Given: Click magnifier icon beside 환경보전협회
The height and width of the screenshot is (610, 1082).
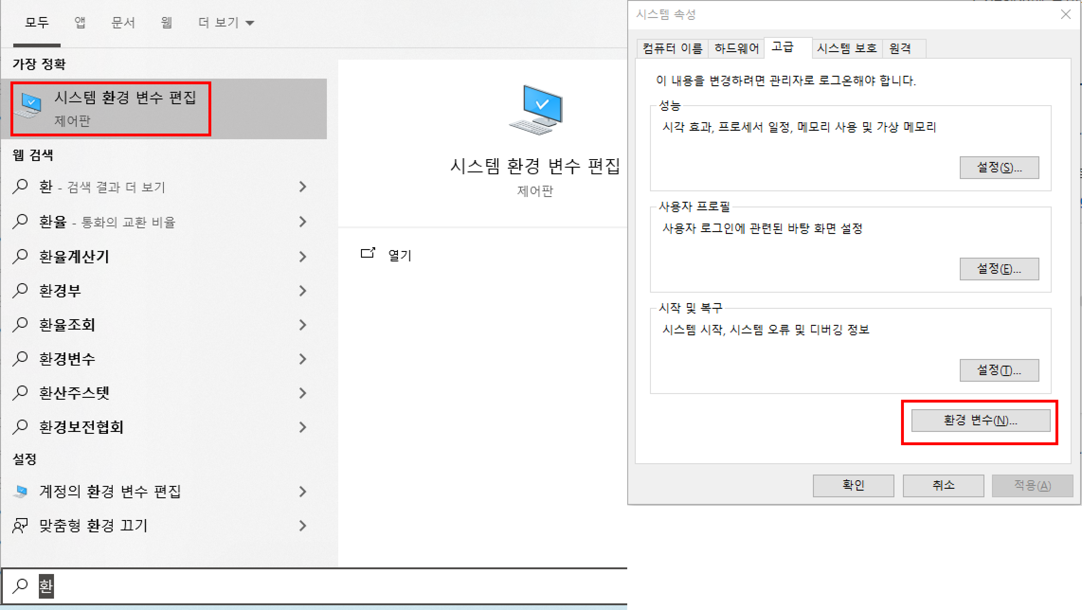Looking at the screenshot, I should 20,427.
